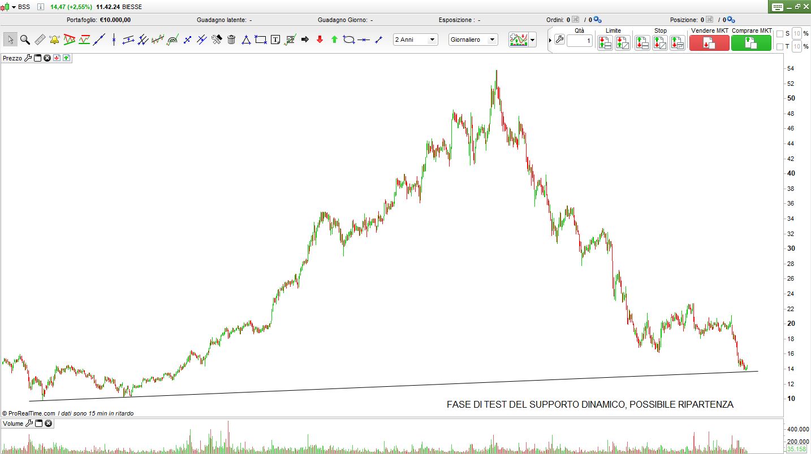Activate the magnifying glass zoom tool

coord(25,40)
